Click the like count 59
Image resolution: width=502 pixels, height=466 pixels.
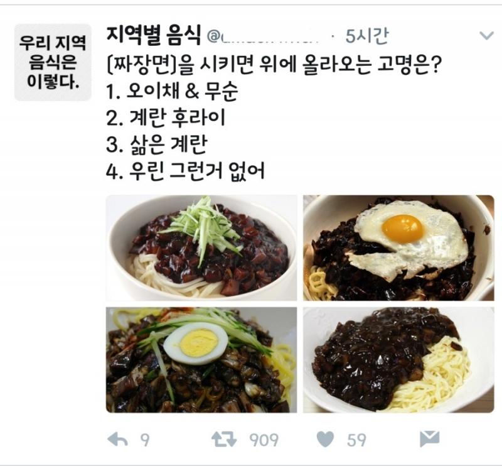coord(356,440)
